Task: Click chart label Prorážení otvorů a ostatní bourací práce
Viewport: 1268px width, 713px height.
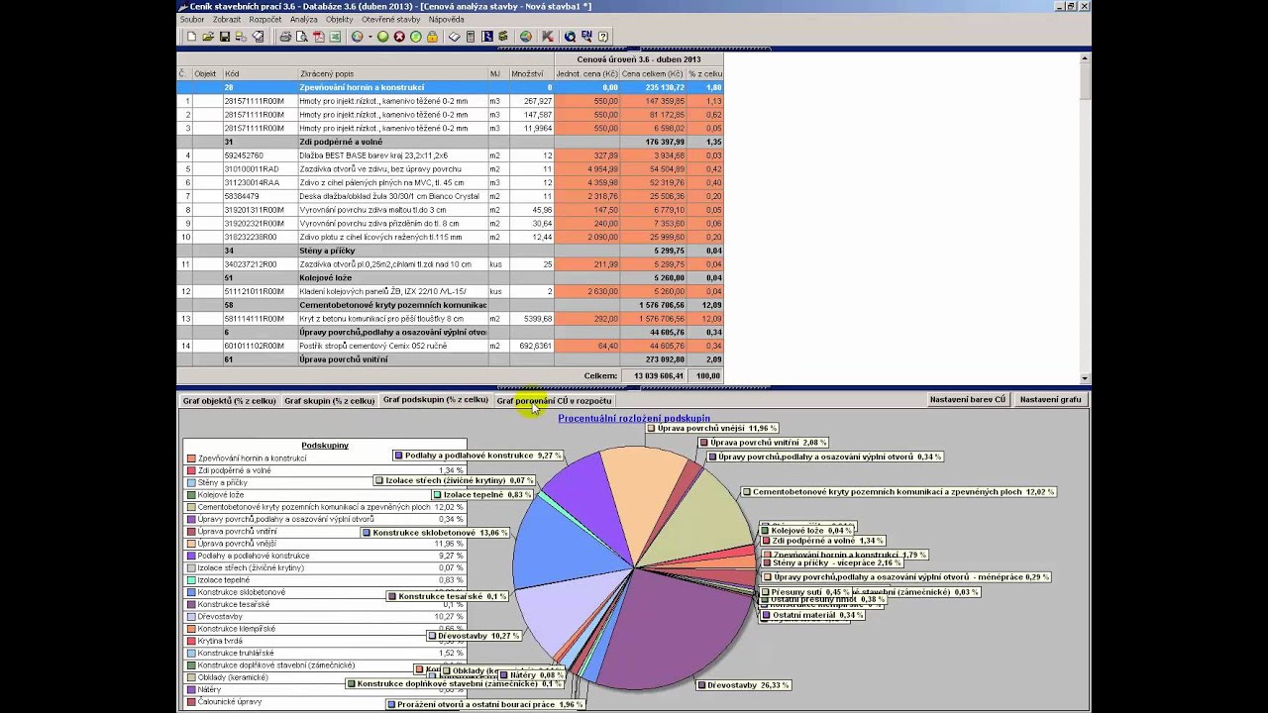Action: tap(484, 704)
